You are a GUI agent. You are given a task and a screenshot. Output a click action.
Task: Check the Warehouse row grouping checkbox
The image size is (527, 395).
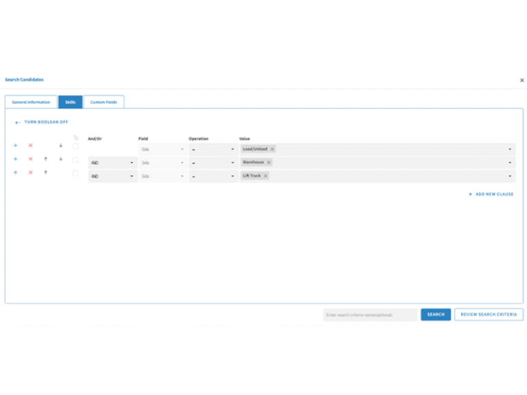[75, 160]
